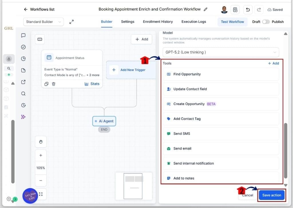Click the Saved status indicator
Image resolution: width=293 pixels, height=208 pixels.
(275, 9)
